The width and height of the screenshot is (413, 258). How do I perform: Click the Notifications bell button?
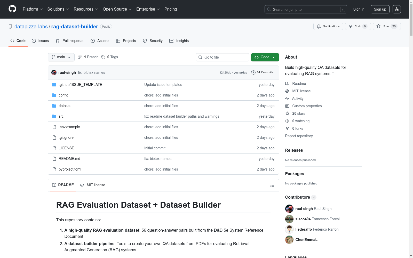(328, 26)
